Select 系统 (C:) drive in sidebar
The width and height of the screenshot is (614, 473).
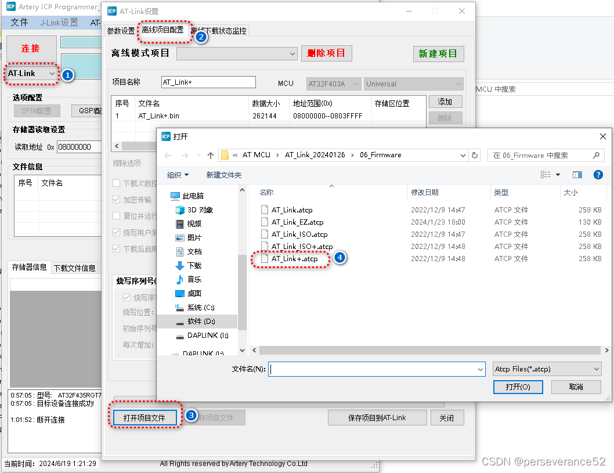194,308
